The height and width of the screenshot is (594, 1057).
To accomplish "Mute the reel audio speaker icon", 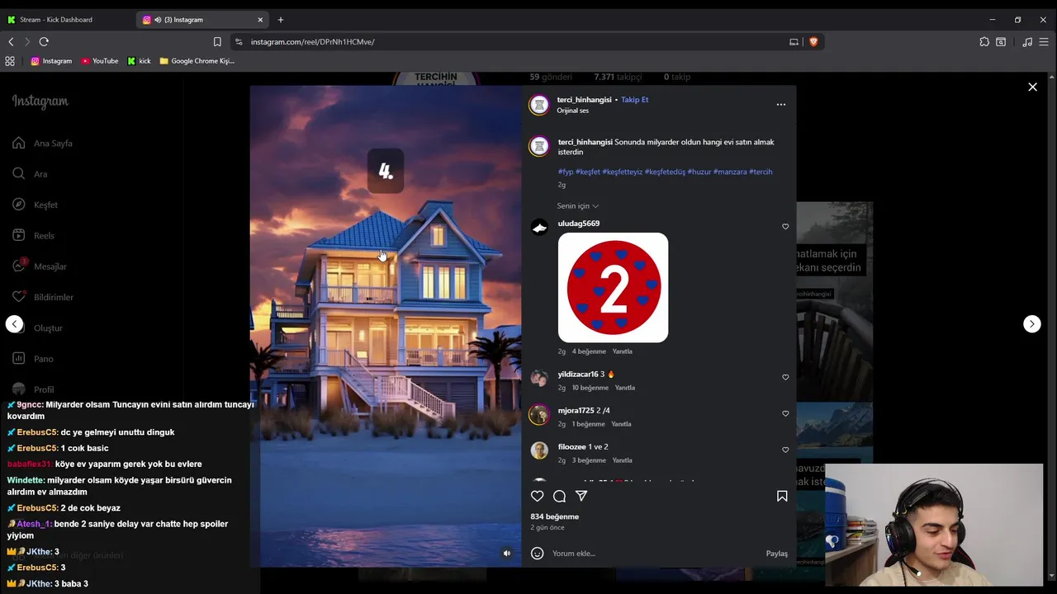I will point(507,554).
